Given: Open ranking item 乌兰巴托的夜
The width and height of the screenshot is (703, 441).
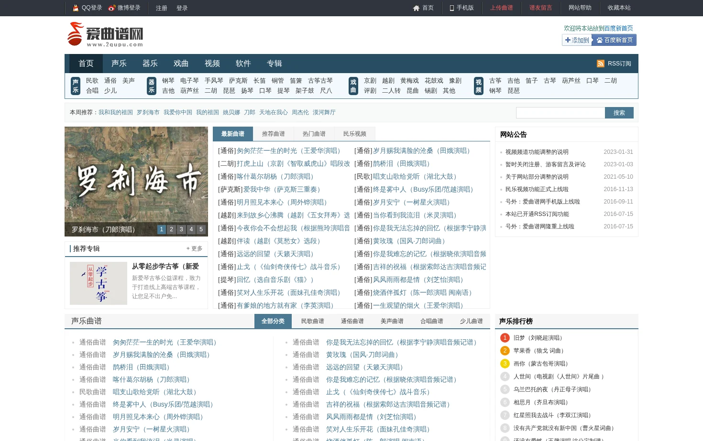Looking at the screenshot, I should click(x=554, y=389).
